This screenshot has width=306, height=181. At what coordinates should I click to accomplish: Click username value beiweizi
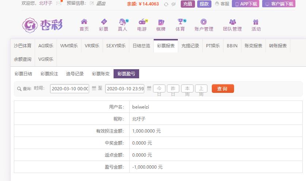click(141, 107)
